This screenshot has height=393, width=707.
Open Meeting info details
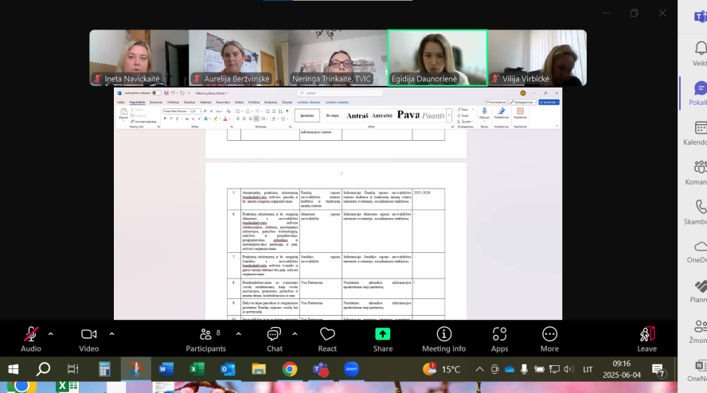point(443,340)
